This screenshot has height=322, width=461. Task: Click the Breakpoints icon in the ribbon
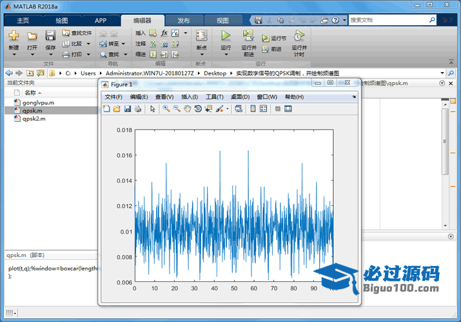(201, 36)
